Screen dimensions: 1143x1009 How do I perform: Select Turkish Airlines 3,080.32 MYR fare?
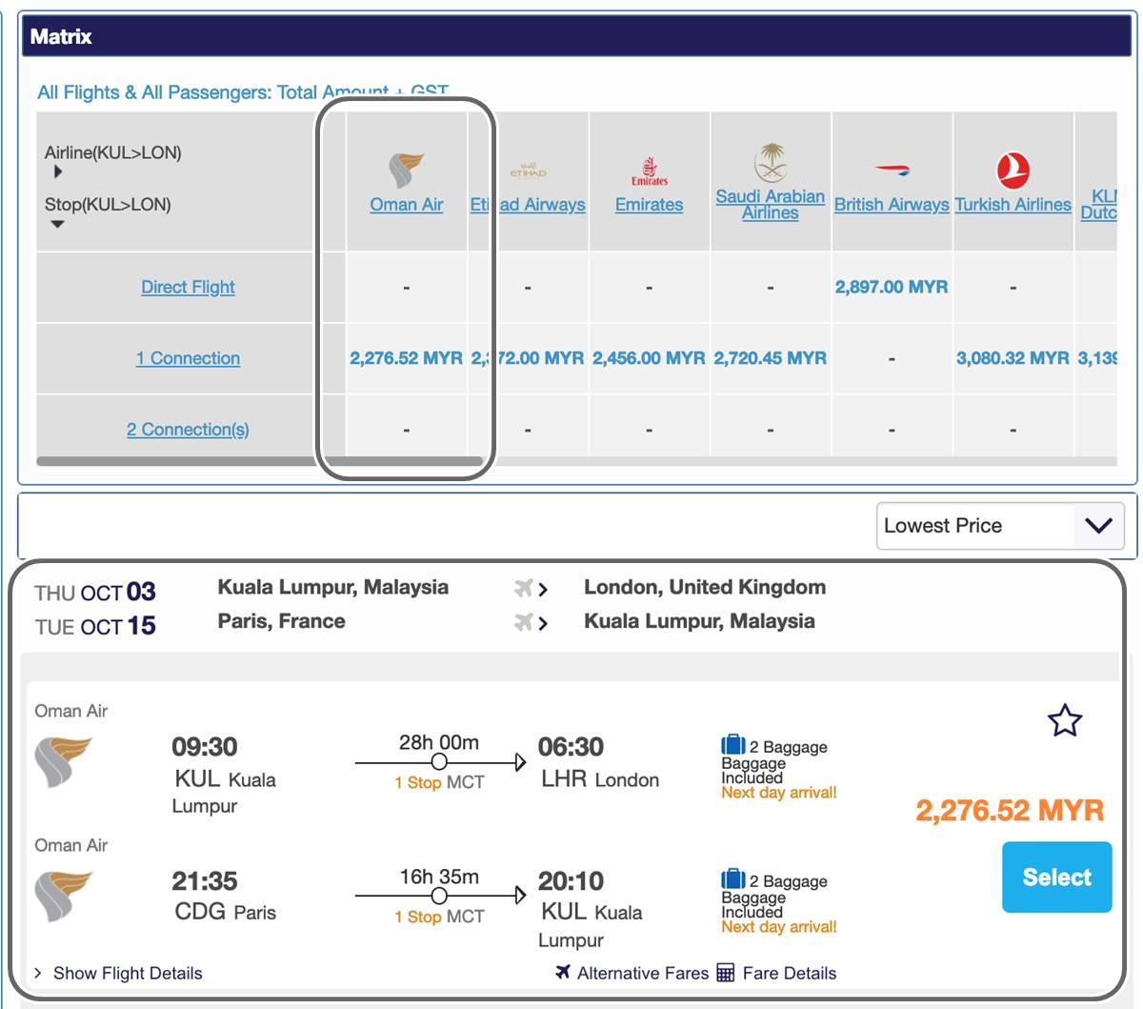1013,358
